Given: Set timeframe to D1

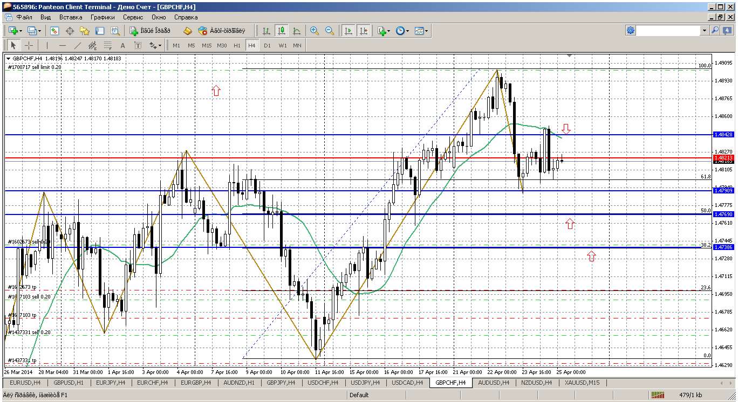Looking at the screenshot, I should click(x=267, y=45).
